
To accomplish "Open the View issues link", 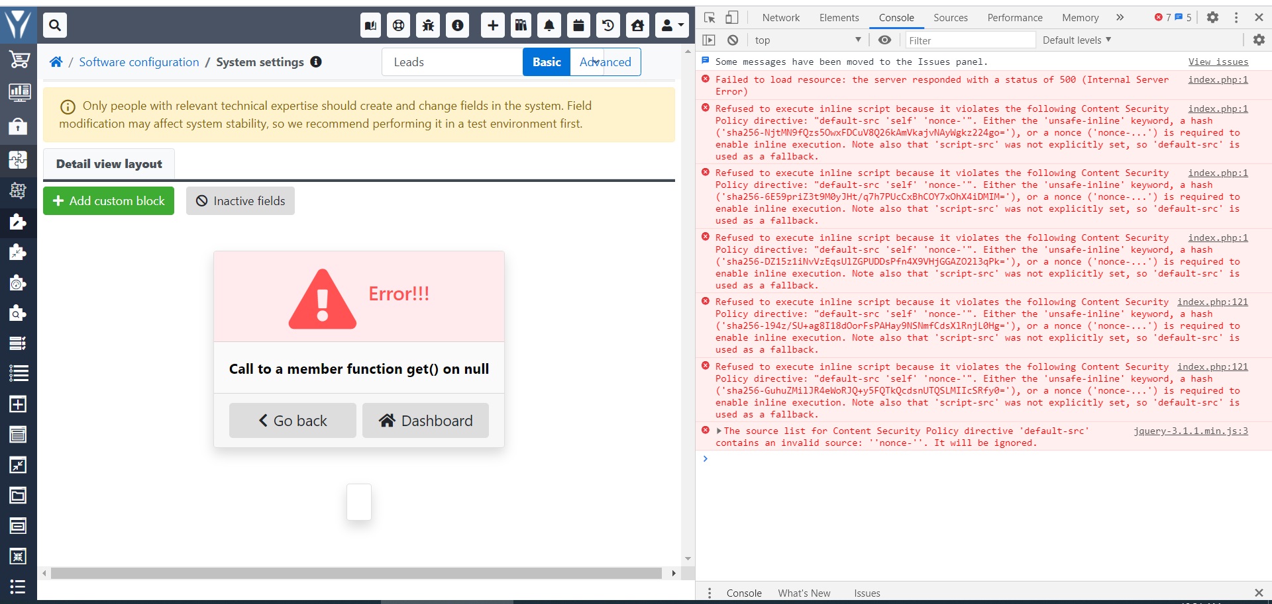I will point(1218,62).
